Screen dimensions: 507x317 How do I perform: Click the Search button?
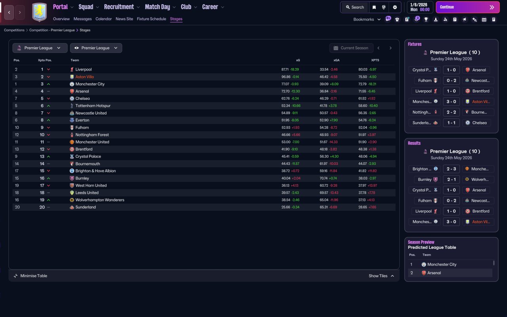(x=355, y=7)
